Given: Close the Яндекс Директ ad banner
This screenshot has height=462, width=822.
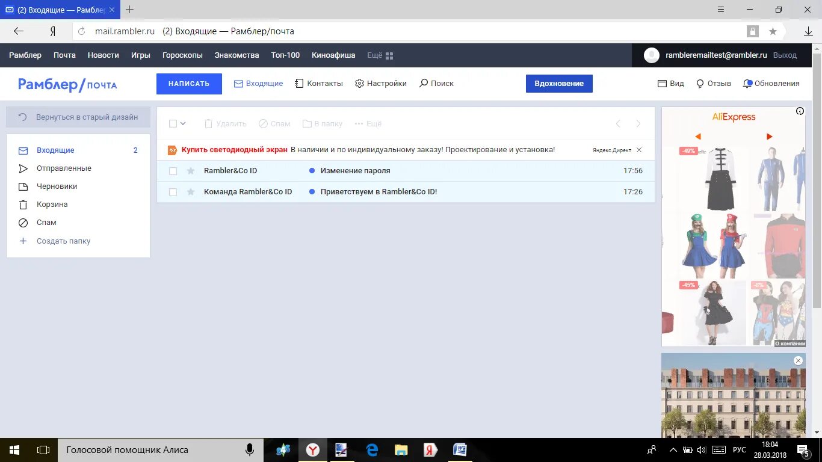Looking at the screenshot, I should 639,150.
